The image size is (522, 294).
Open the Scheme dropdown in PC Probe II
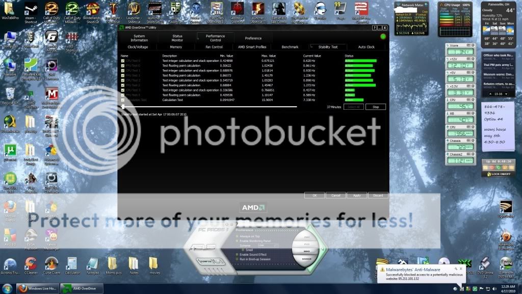click(267, 246)
